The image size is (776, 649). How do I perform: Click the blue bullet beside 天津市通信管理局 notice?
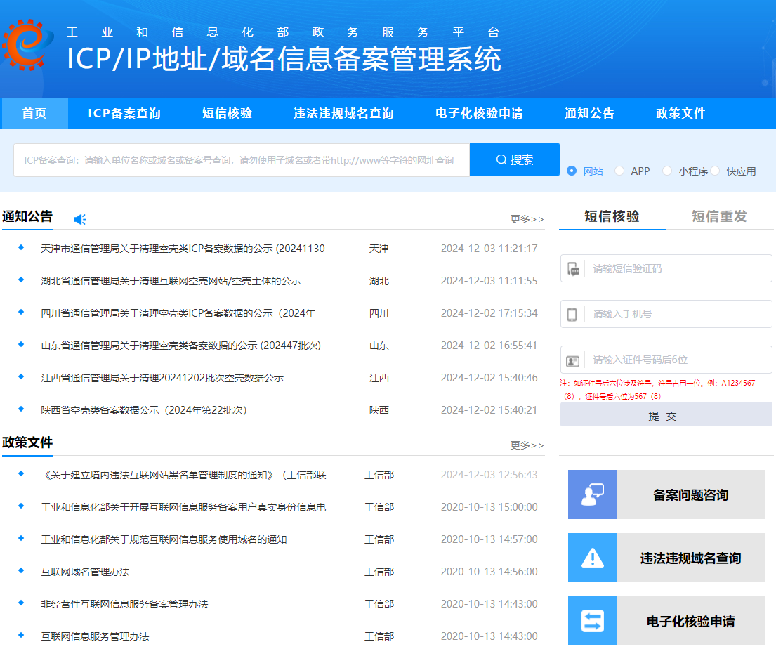[21, 247]
